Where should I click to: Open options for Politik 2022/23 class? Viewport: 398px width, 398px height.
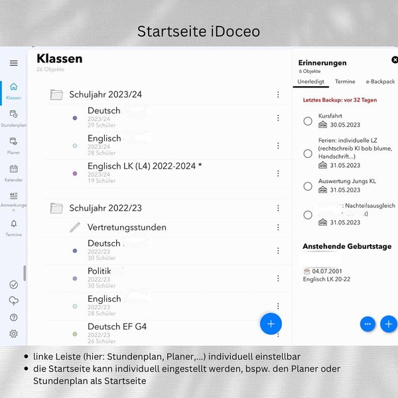tap(278, 279)
